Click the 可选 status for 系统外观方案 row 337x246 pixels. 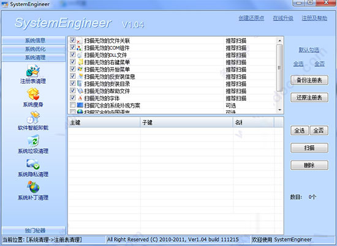(231, 106)
